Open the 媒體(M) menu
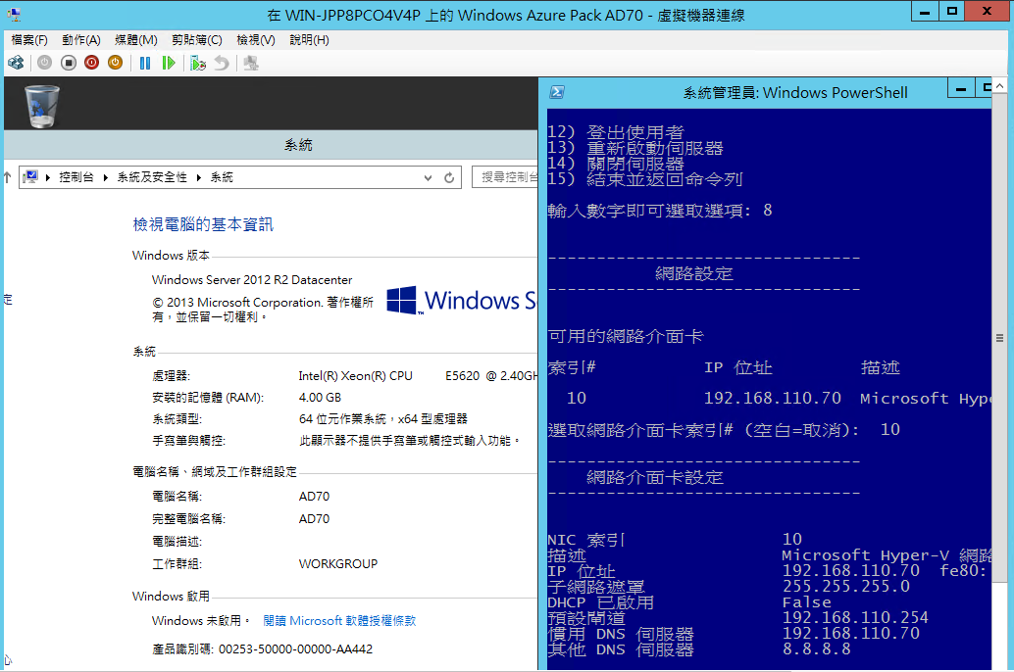Image resolution: width=1014 pixels, height=672 pixels. click(135, 40)
